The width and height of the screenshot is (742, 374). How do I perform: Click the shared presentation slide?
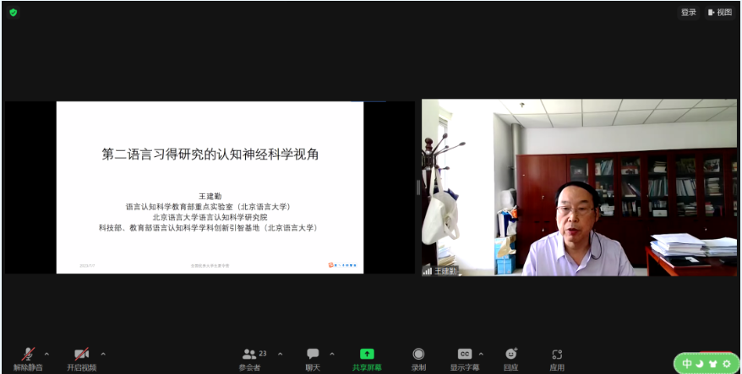pyautogui.click(x=210, y=187)
